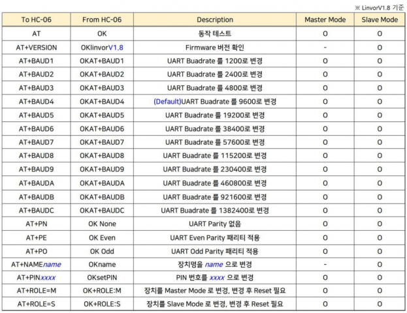Viewport: 407px width, 313px height.
Task: Click the AT+NAMEname command cell
Action: point(39,264)
